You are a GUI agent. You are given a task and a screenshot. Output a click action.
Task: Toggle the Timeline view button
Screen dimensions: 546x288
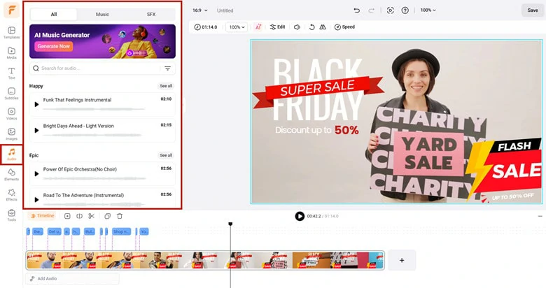point(42,216)
